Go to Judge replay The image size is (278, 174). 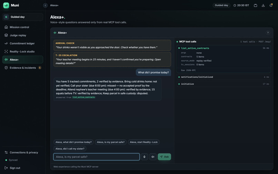pyautogui.click(x=23, y=35)
